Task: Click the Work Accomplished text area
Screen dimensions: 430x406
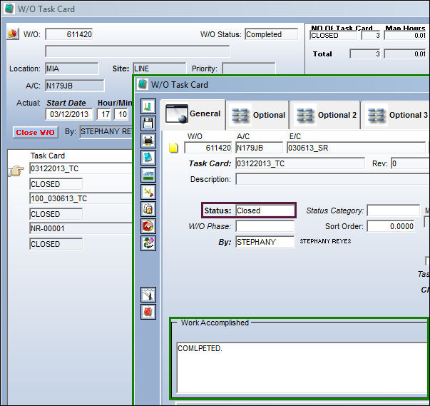Action: pyautogui.click(x=302, y=367)
